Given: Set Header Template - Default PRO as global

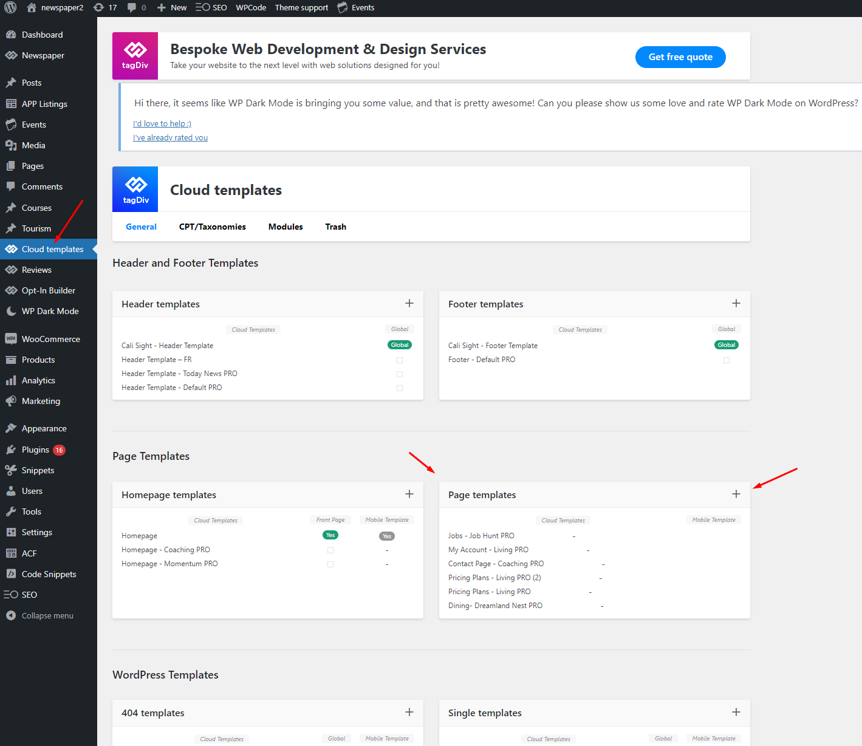Looking at the screenshot, I should [400, 388].
